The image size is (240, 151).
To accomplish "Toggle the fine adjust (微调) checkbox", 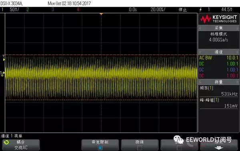I will (140, 148).
